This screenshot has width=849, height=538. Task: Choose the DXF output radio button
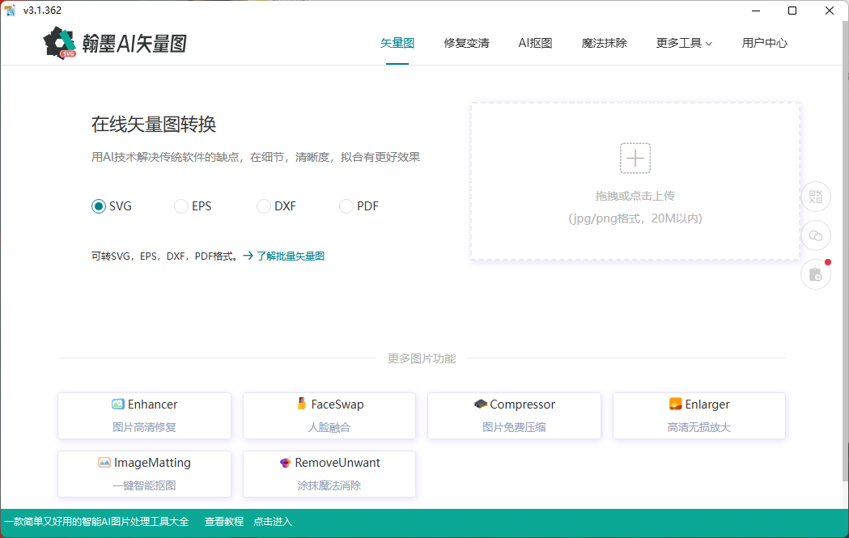(264, 206)
